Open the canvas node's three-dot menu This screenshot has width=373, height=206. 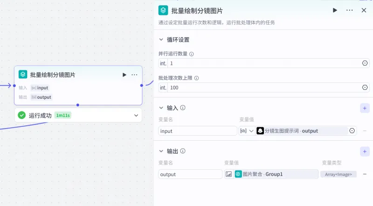(x=134, y=75)
